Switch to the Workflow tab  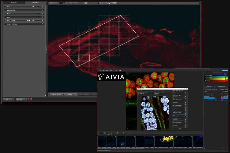(36, 3)
